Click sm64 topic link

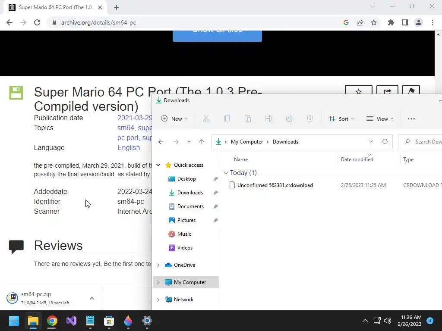point(126,128)
